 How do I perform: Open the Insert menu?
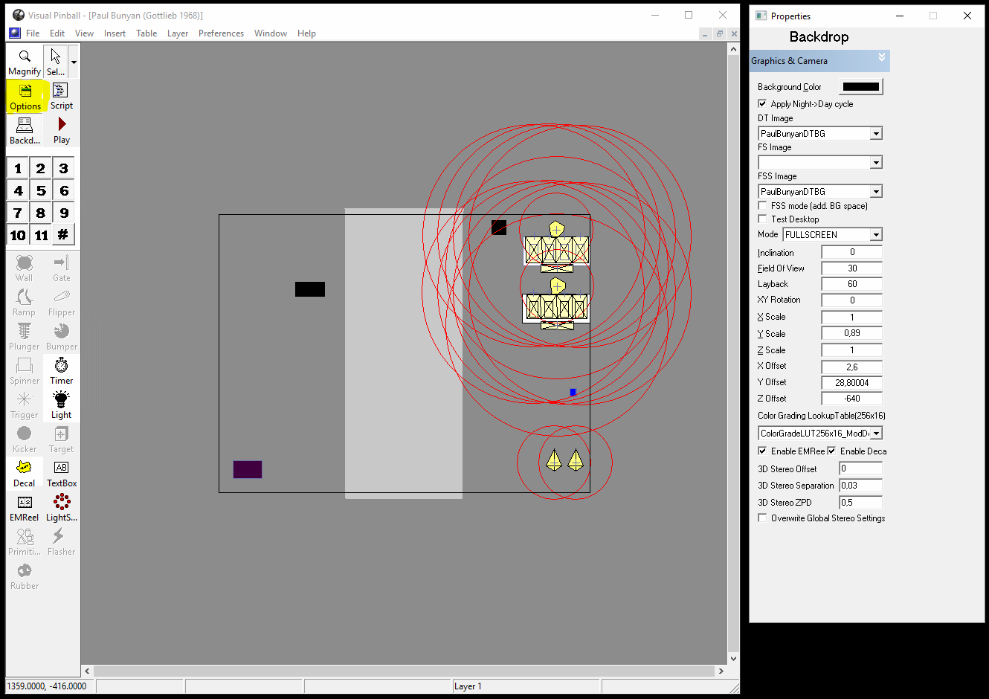point(115,33)
